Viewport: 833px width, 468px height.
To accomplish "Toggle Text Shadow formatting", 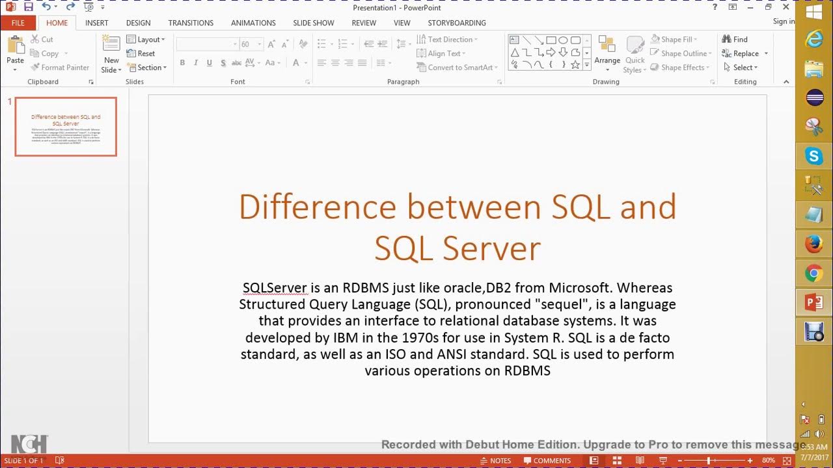I will (x=223, y=63).
